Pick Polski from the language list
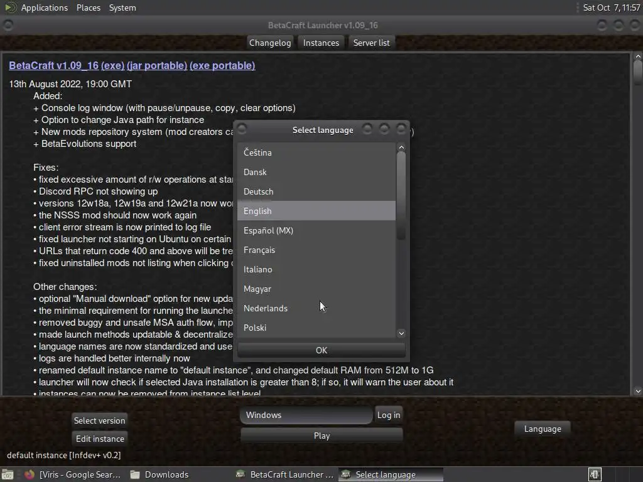 (316, 328)
